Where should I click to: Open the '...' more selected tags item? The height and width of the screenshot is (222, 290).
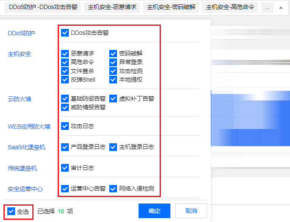coord(267,8)
